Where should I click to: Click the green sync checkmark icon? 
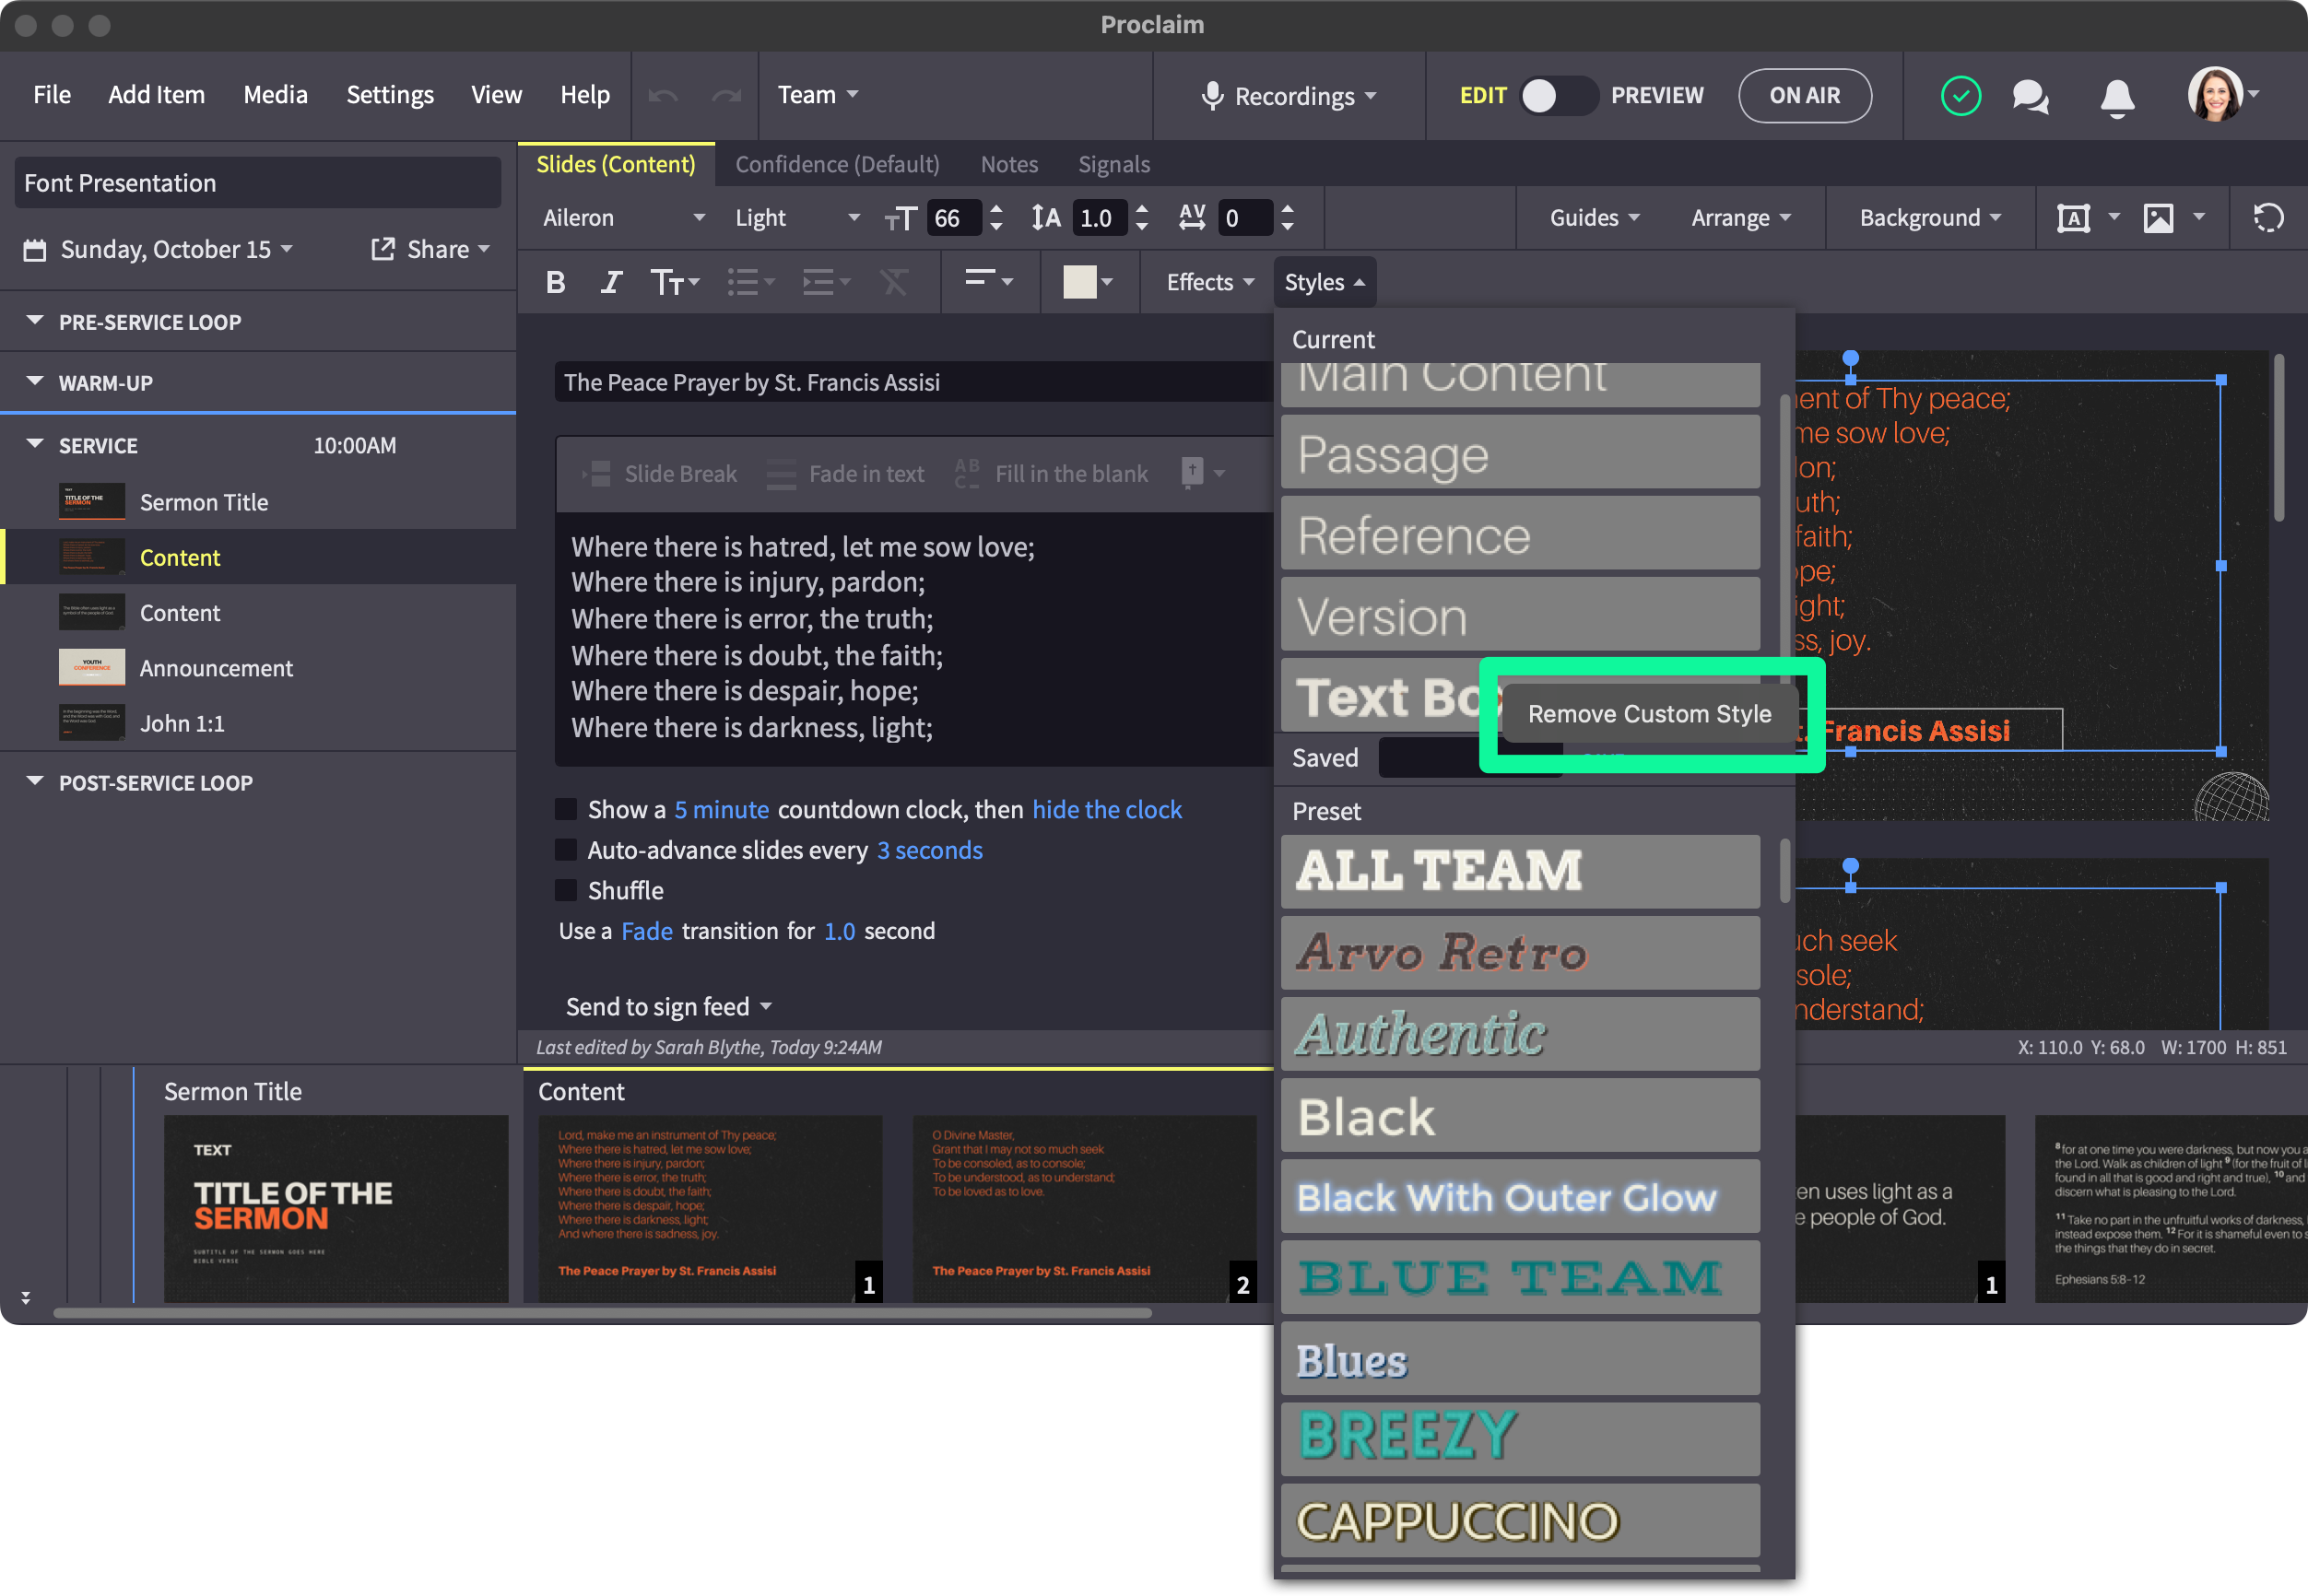1960,96
